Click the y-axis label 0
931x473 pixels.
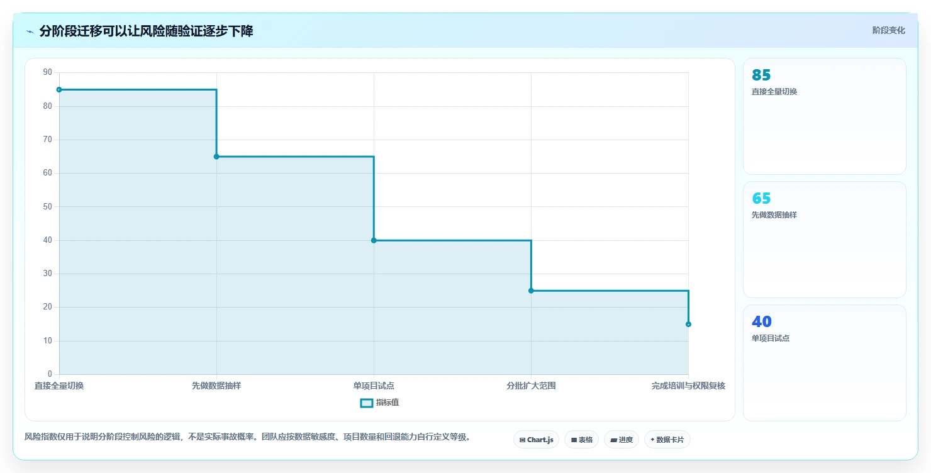(50, 374)
